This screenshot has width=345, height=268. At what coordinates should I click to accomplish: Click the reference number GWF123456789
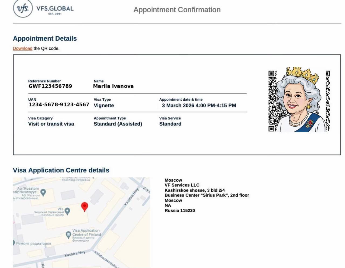50,86
